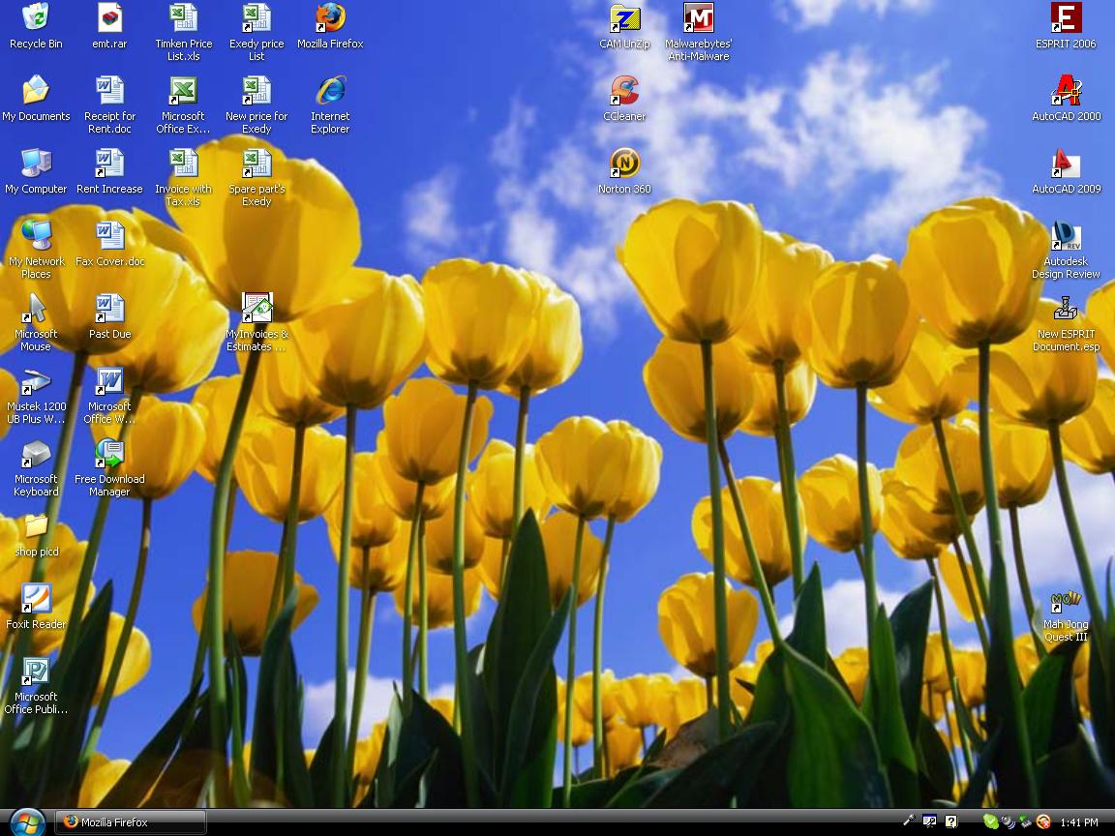The image size is (1115, 836).
Task: Select the Recycle Bin desktop icon
Action: coord(36,18)
